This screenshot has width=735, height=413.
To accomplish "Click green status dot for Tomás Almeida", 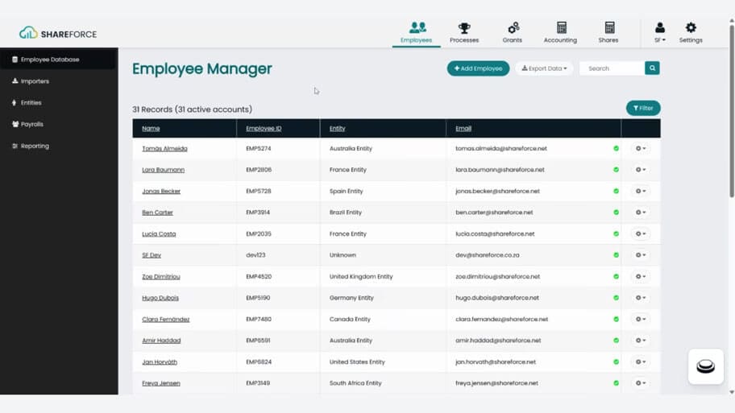I will coord(616,148).
